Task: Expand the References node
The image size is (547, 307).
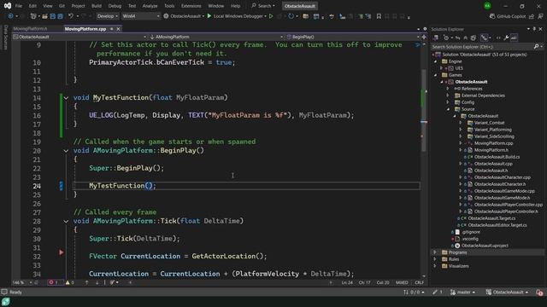Action: pos(448,89)
